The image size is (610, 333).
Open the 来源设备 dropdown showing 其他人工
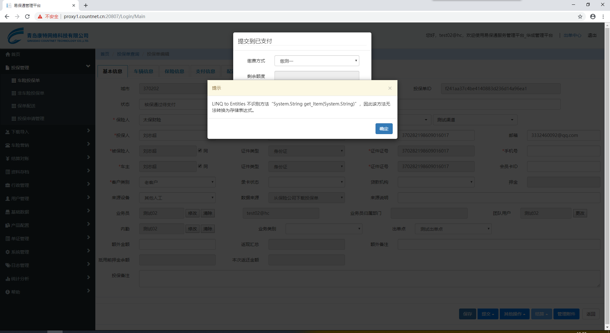pos(177,198)
